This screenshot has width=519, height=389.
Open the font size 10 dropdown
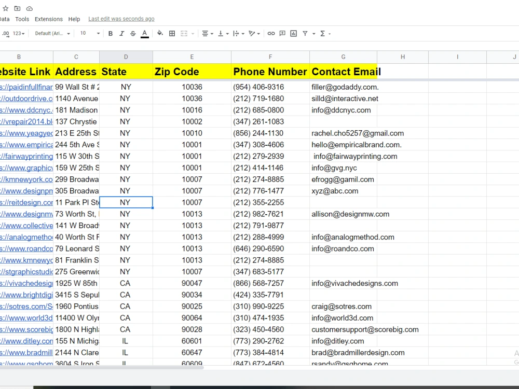pos(90,33)
